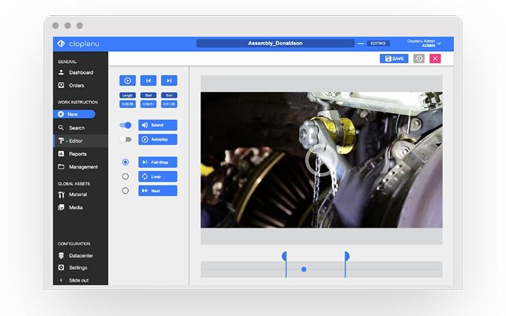Save the work instruction

[394, 58]
